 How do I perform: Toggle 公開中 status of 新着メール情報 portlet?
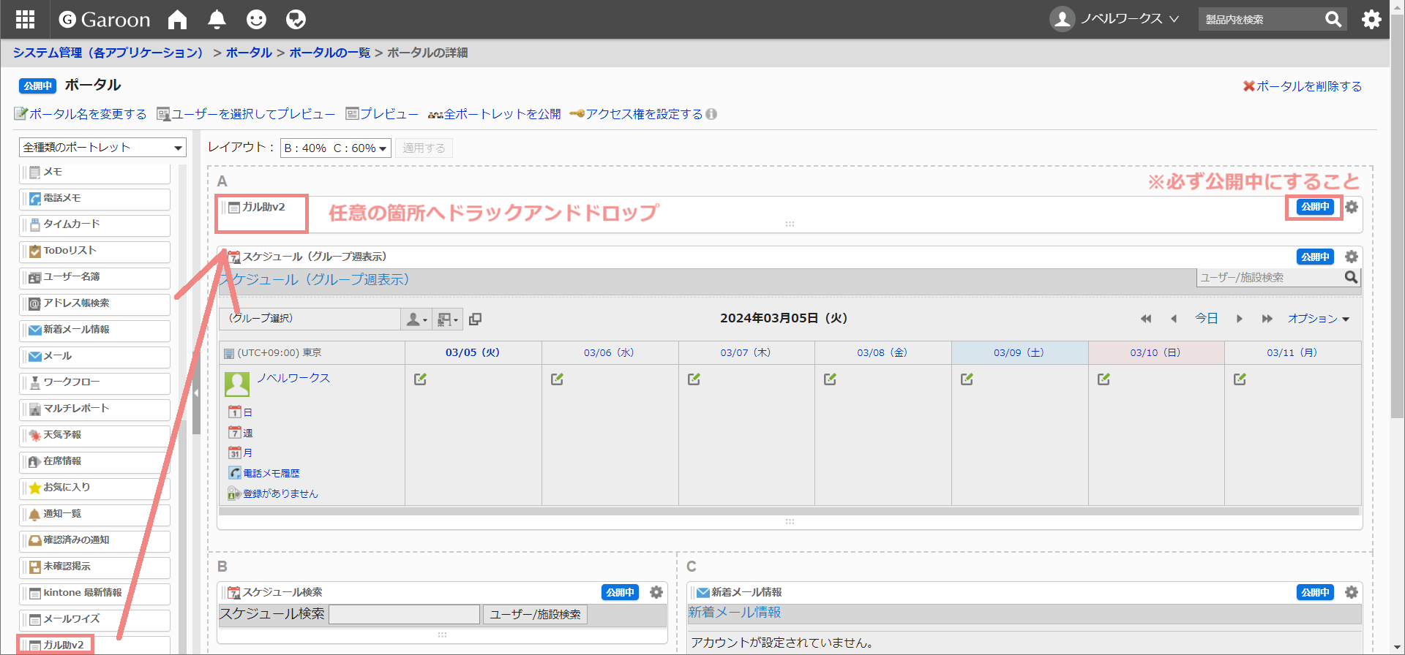[x=1315, y=592]
